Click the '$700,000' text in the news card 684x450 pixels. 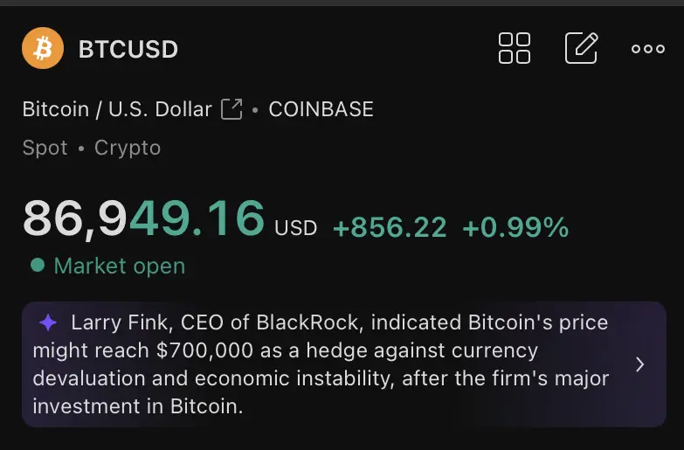click(204, 350)
